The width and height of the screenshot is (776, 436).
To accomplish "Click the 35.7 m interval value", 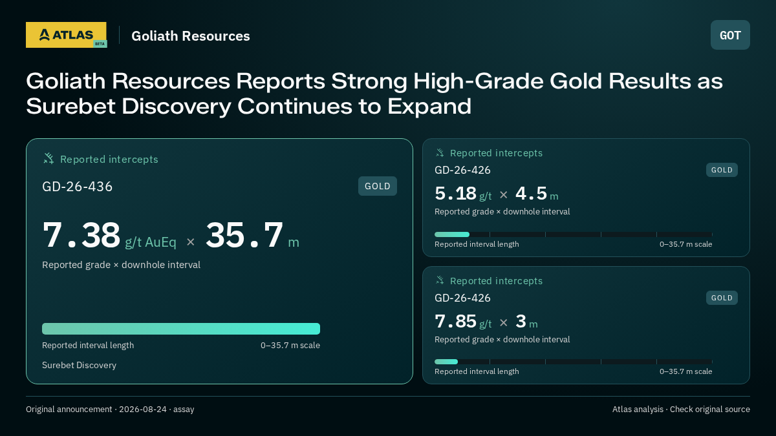I will point(252,235).
